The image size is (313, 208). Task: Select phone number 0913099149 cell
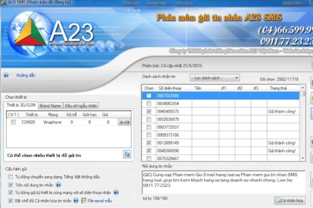[x=174, y=143]
